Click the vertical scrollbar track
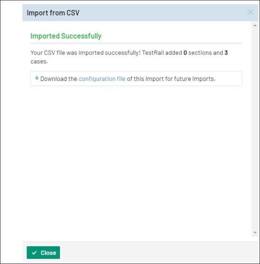 point(255,129)
